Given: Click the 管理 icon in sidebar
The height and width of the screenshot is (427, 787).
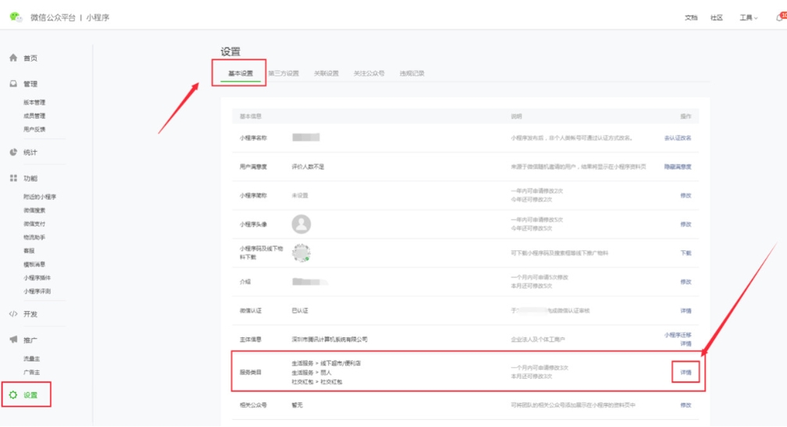Looking at the screenshot, I should [13, 84].
